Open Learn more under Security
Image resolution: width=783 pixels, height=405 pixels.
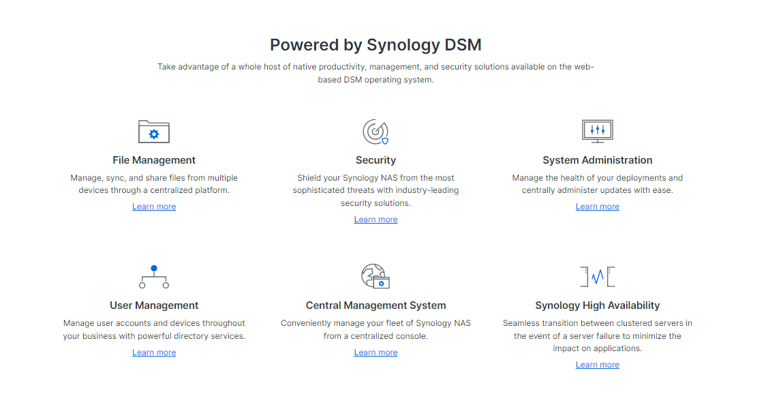[375, 220]
